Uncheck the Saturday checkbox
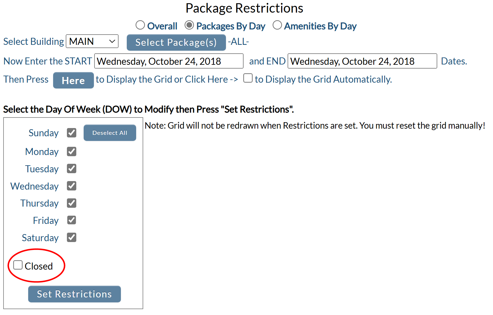 72,237
